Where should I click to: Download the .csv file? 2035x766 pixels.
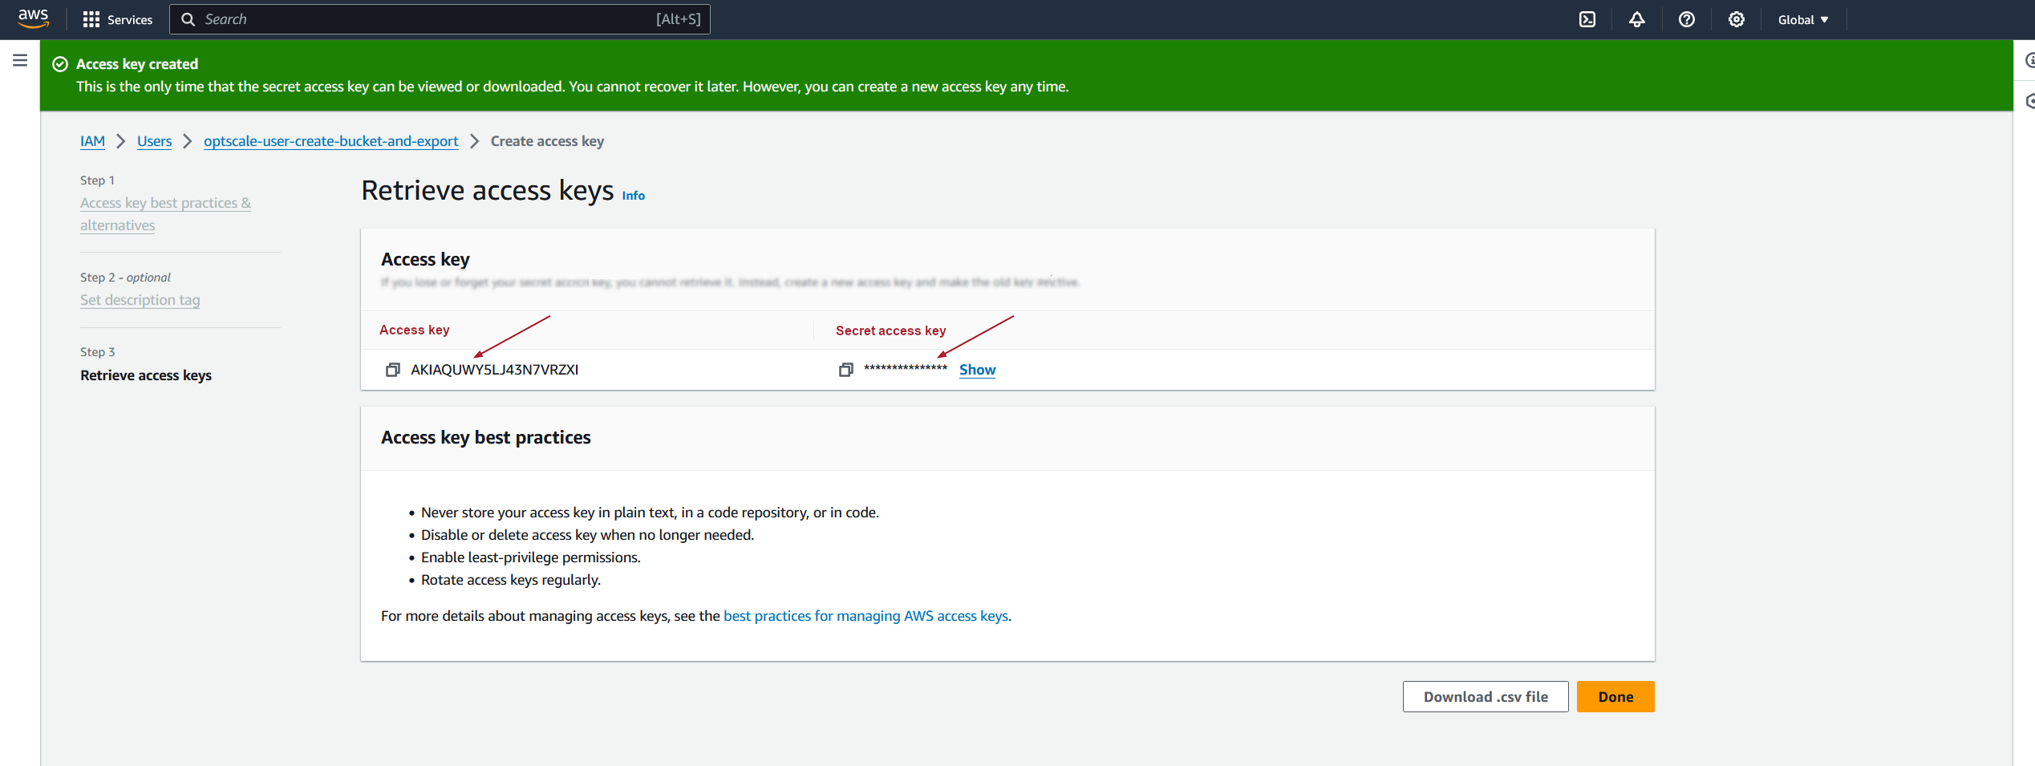1485,697
